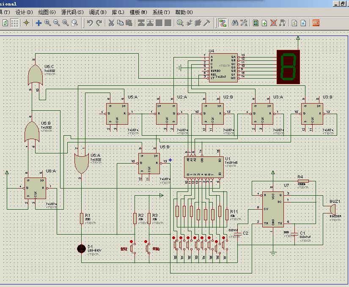Select the U8:A flip-flop

pyautogui.click(x=35, y=188)
